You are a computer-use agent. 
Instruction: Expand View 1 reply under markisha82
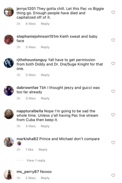pos(36,160)
